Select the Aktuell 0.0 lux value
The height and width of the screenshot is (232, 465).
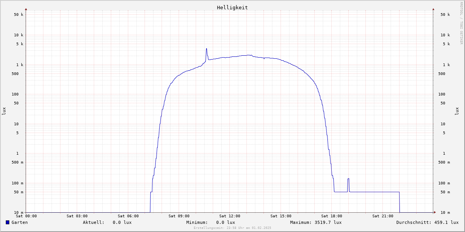[122, 222]
